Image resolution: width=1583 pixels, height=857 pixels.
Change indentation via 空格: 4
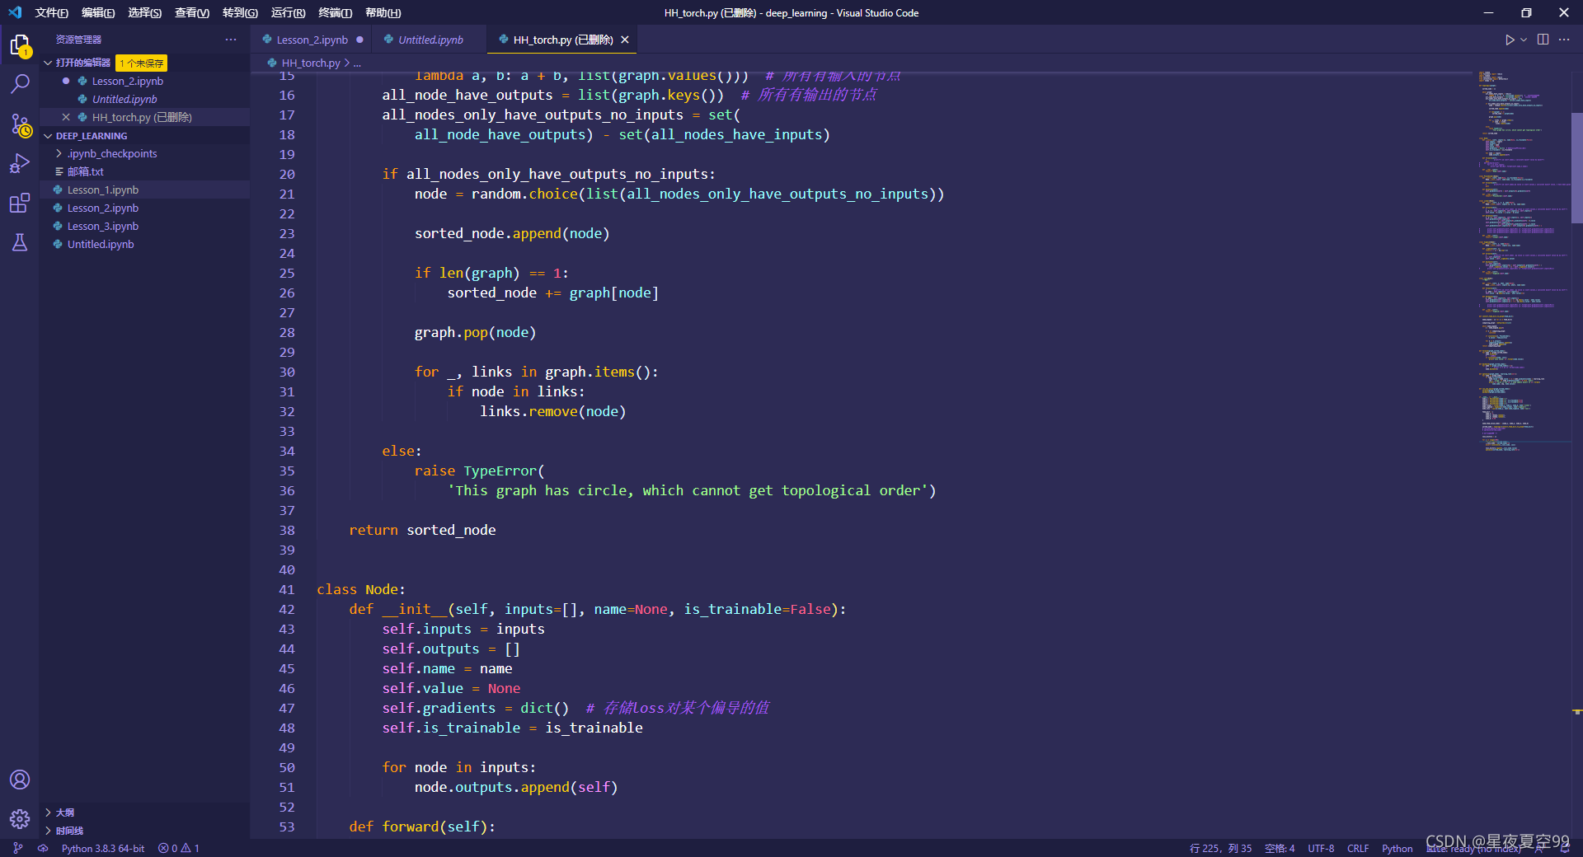[1280, 848]
